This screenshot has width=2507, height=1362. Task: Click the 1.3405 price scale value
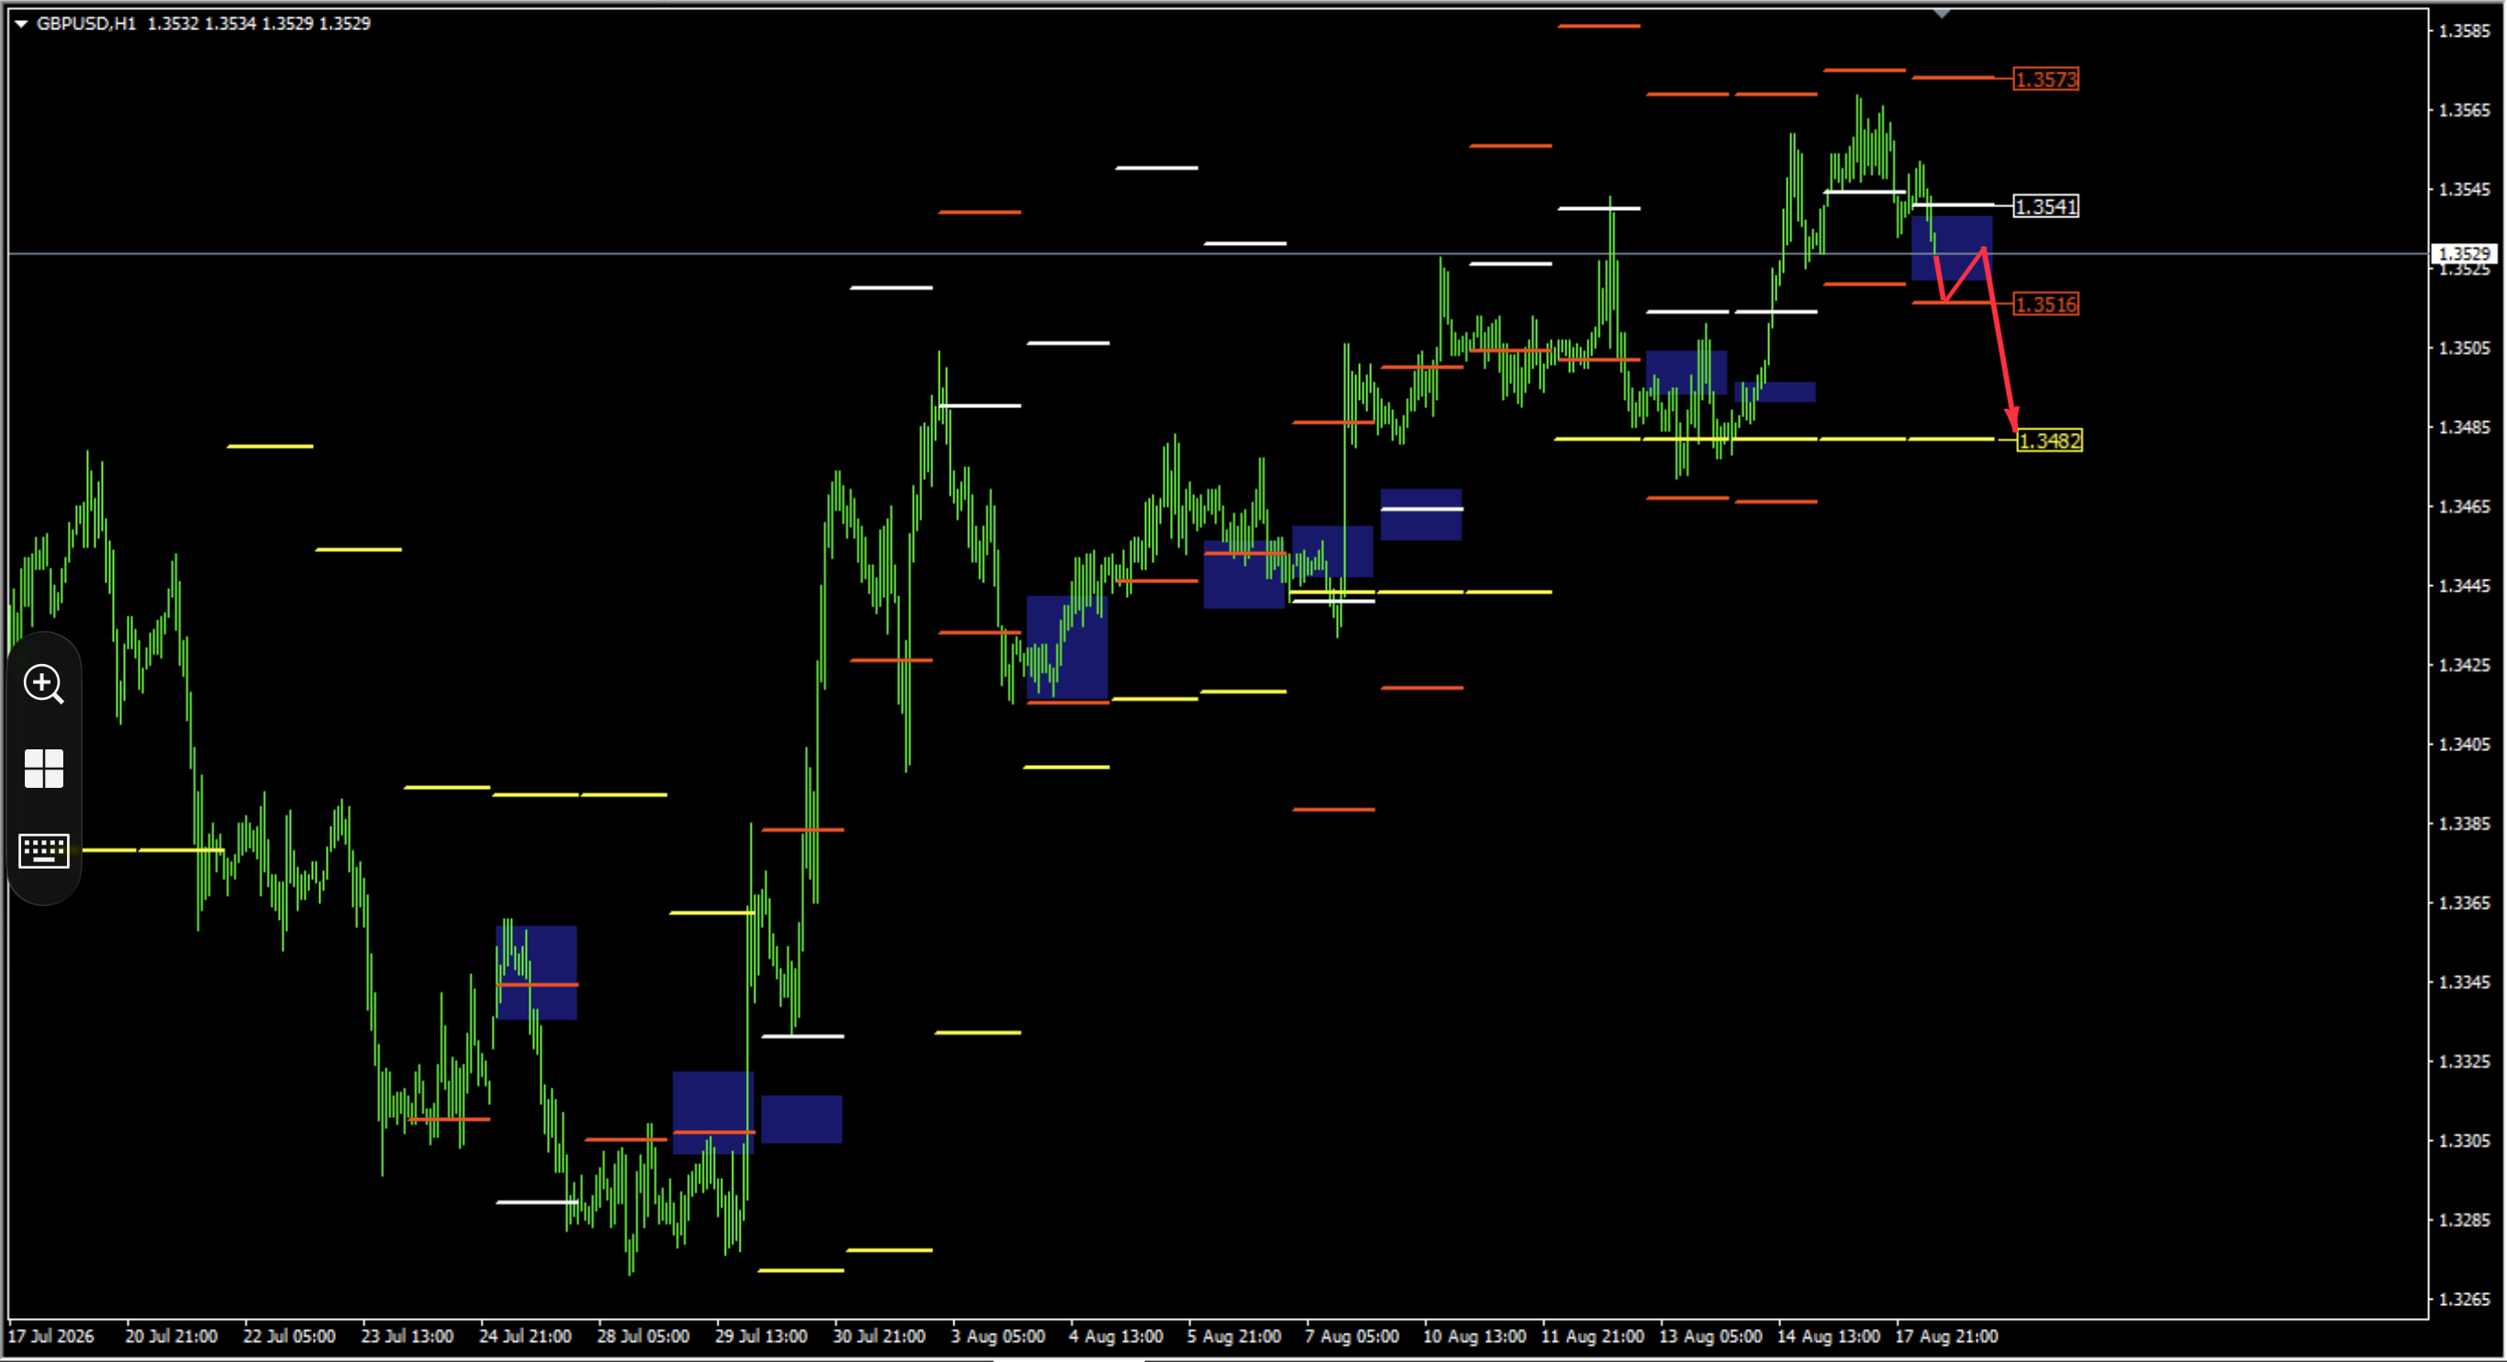click(x=2464, y=744)
